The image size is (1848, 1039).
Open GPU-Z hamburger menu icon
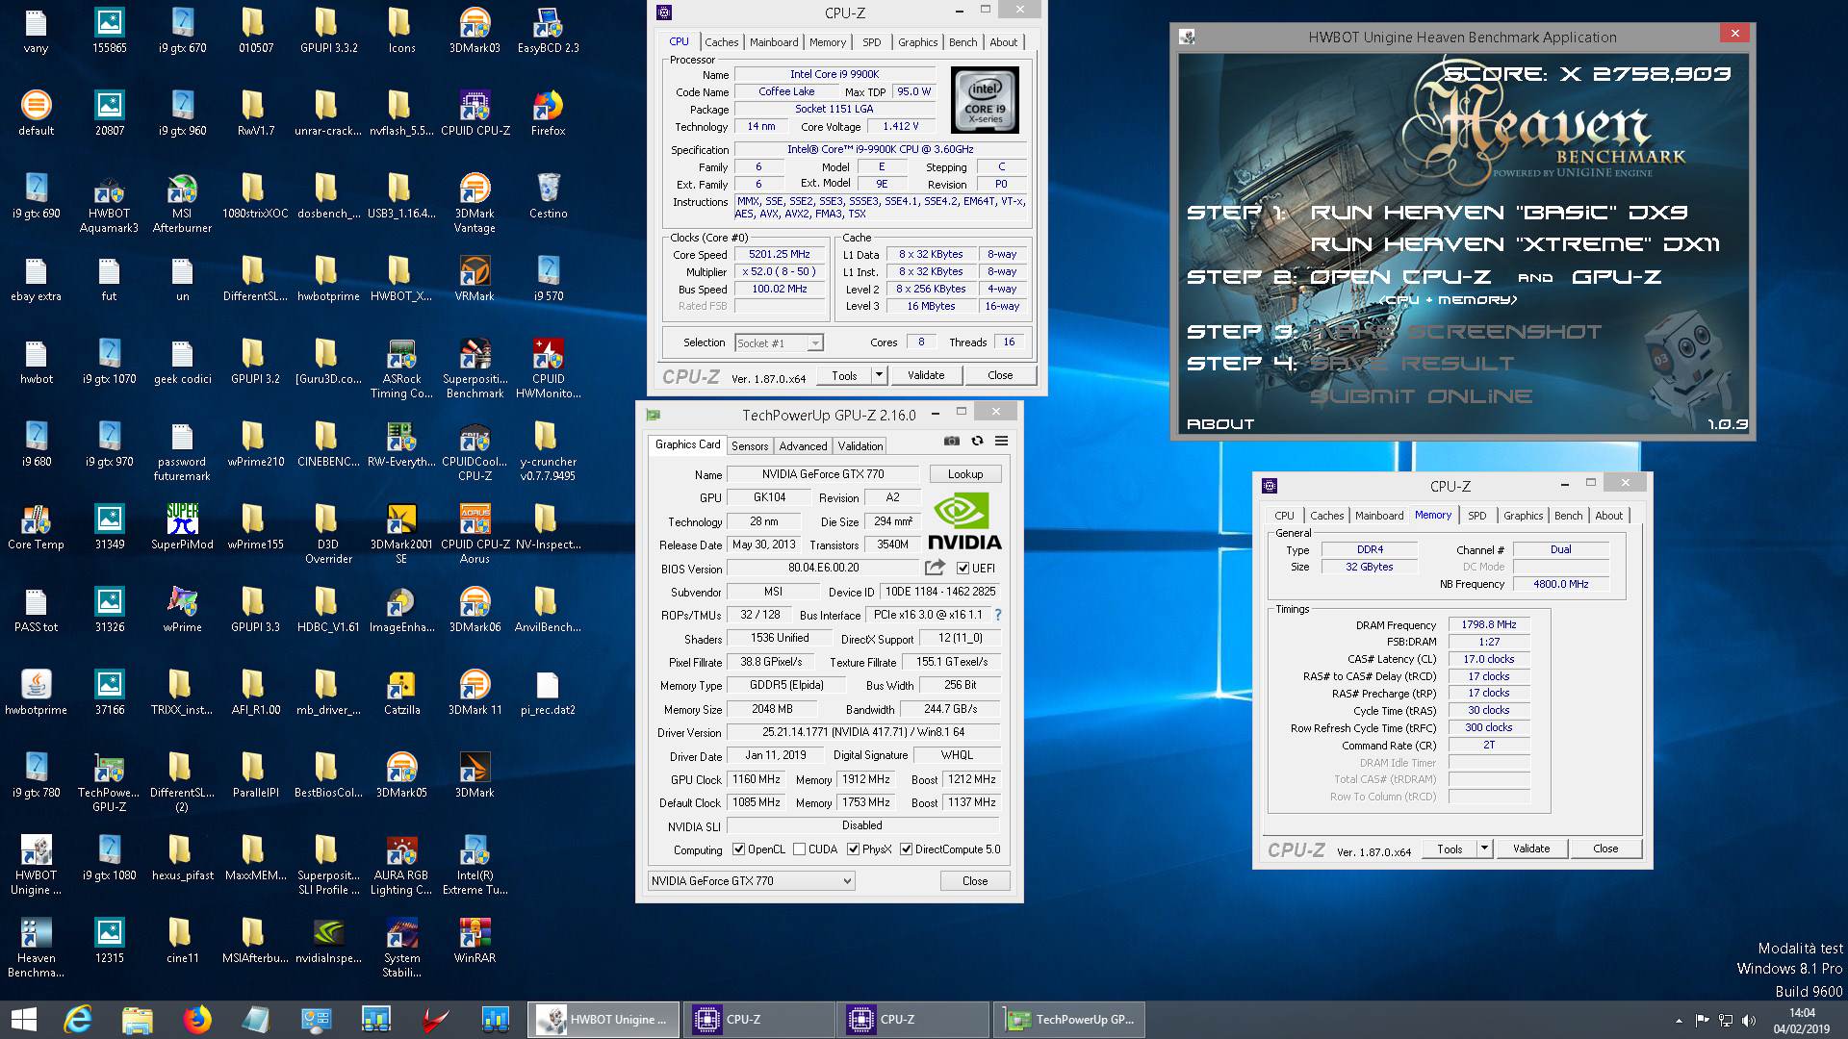click(1001, 442)
